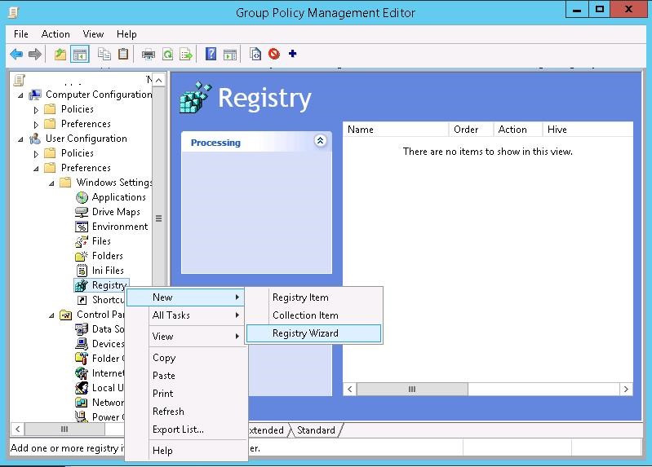Screen dimensions: 652x467
Task: Collapse the Processing panel chevron
Action: (x=320, y=141)
